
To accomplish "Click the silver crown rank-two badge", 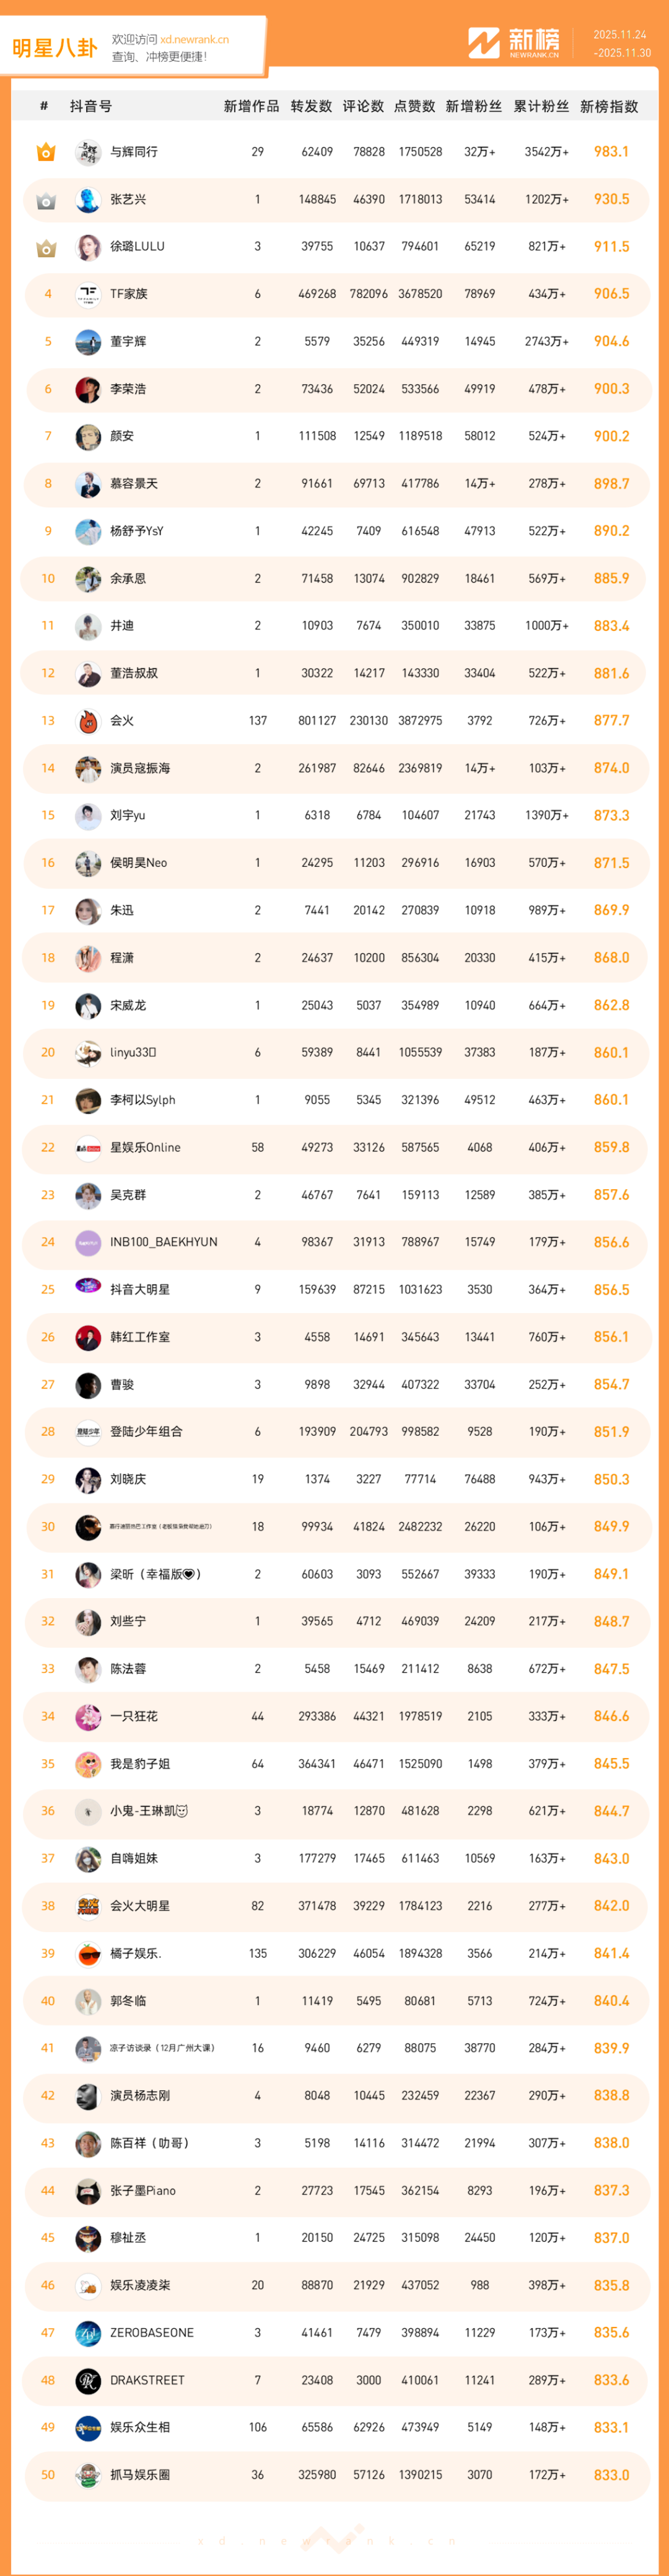I will (46, 200).
